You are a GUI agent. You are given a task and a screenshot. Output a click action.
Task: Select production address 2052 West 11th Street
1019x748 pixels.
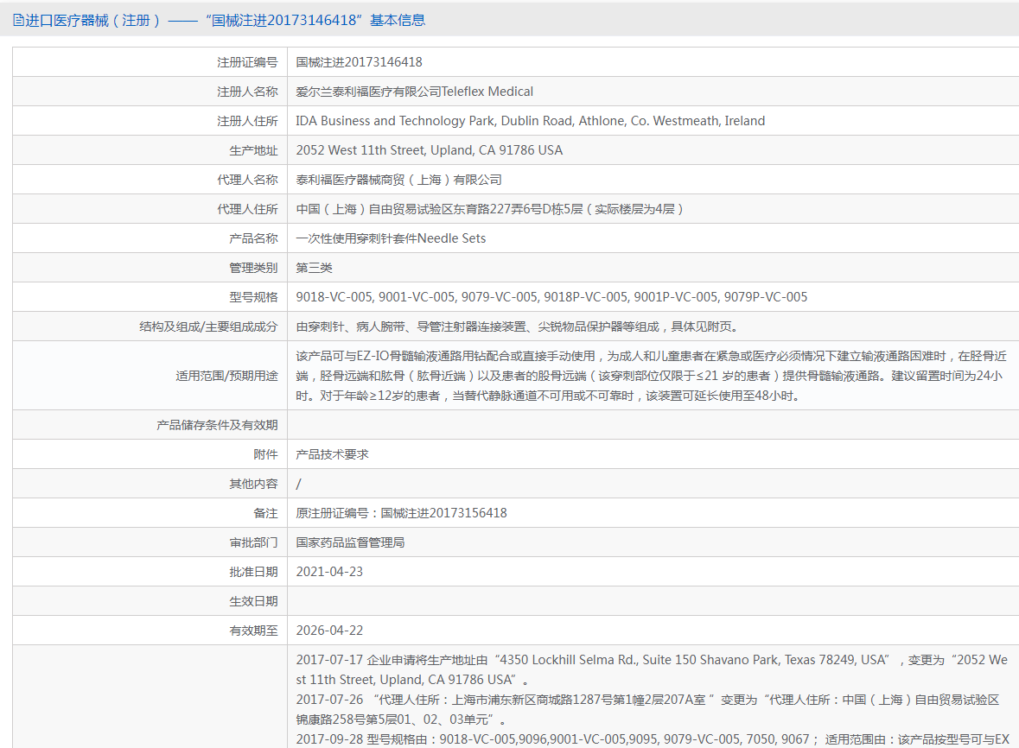click(x=429, y=150)
